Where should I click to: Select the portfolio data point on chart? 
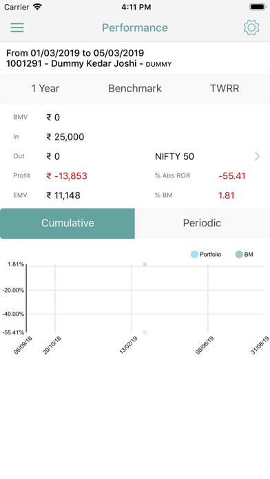pyautogui.click(x=145, y=332)
